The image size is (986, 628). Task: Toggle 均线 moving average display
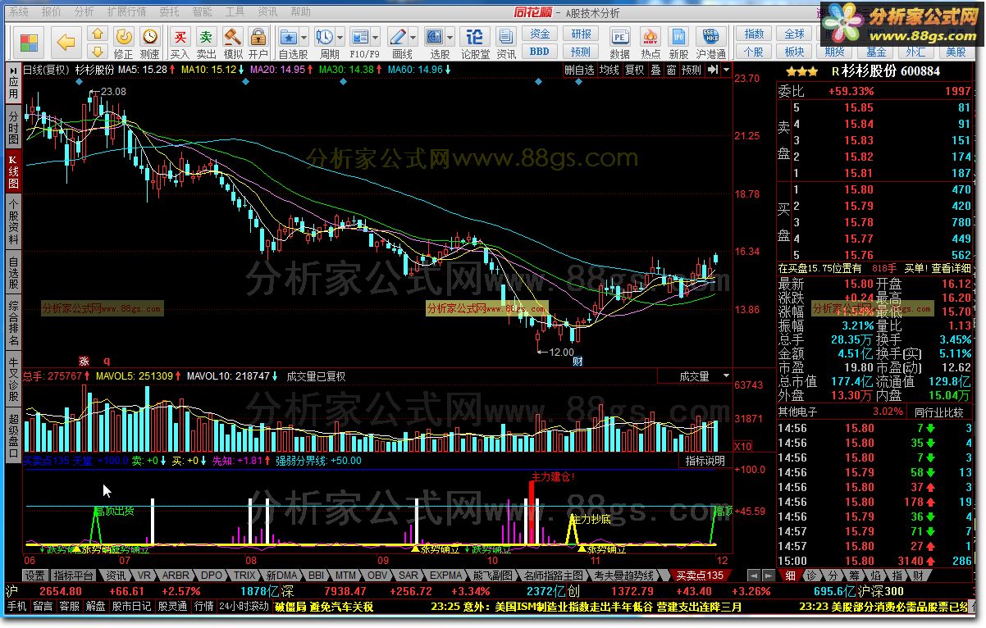pyautogui.click(x=609, y=70)
